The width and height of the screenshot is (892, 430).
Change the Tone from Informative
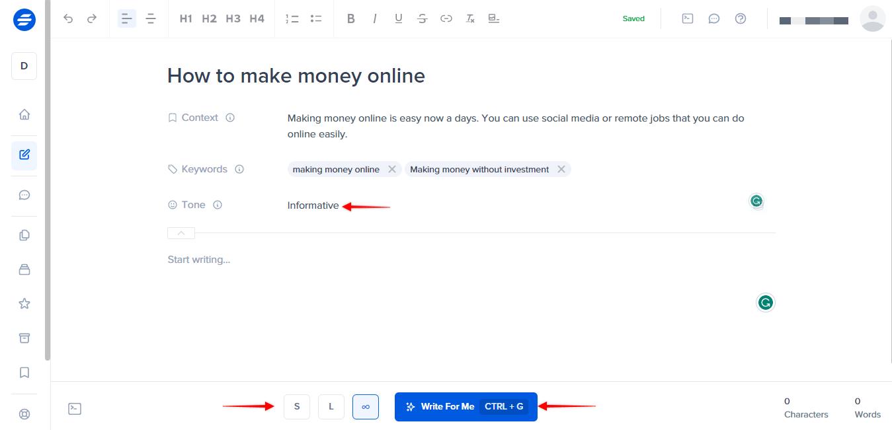tap(313, 205)
